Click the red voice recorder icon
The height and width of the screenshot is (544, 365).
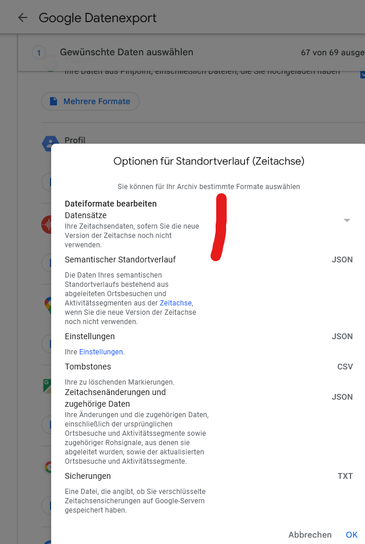pyautogui.click(x=46, y=225)
